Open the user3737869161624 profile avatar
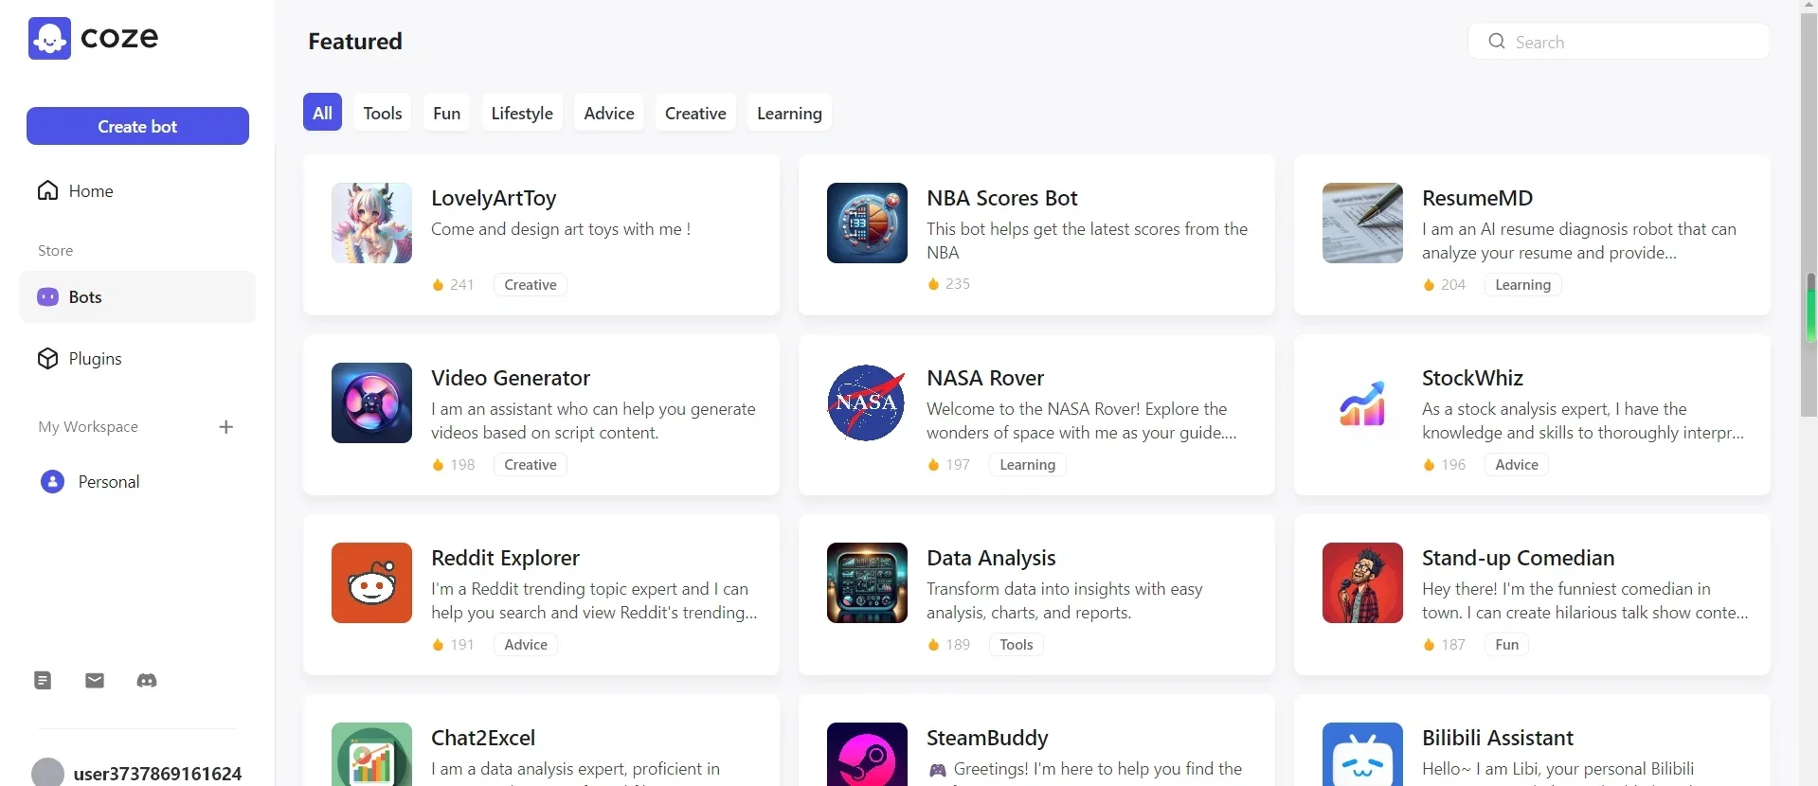Viewport: 1818px width, 786px height. coord(47,773)
